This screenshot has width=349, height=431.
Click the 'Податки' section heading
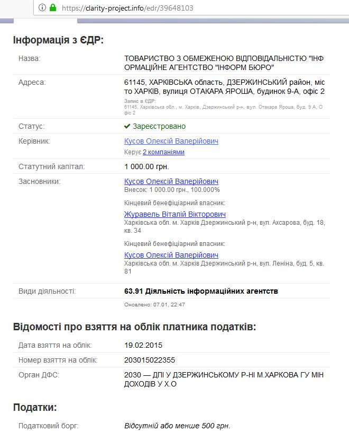pos(35,407)
